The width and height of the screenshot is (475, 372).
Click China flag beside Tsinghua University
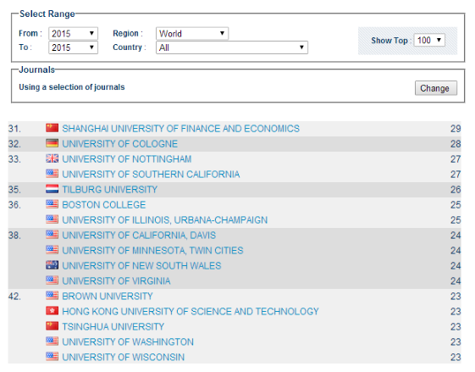pos(52,325)
